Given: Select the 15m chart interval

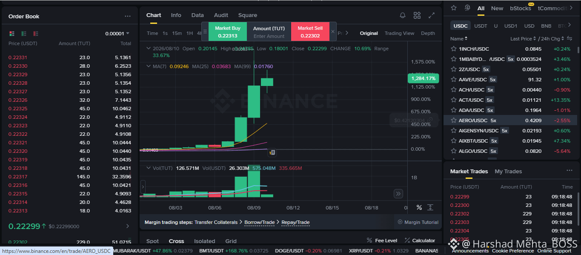Looking at the screenshot, I should (177, 33).
